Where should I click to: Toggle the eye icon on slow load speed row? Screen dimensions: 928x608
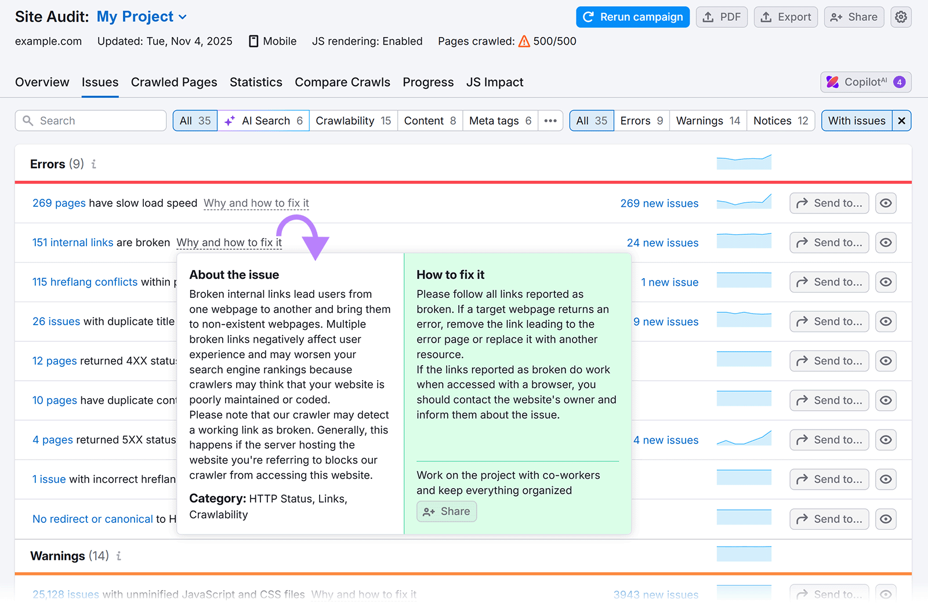tap(886, 203)
